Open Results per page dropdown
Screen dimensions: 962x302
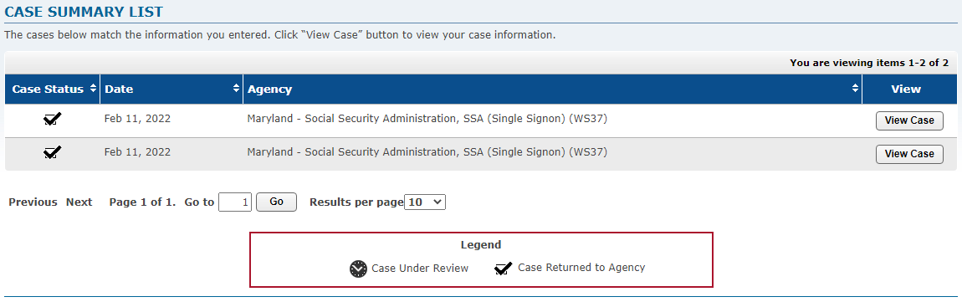pos(425,202)
